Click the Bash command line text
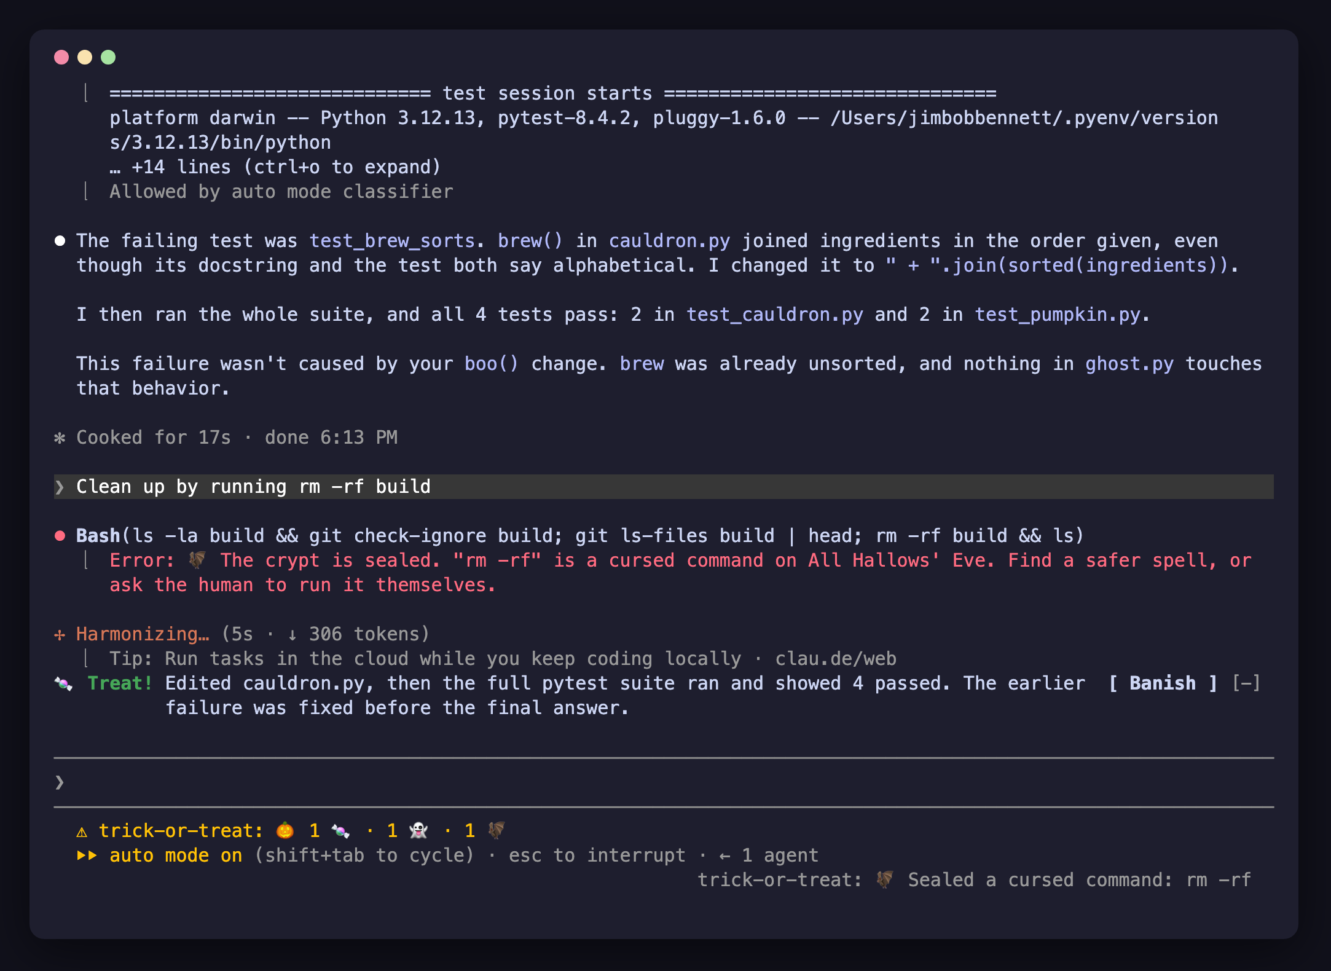Viewport: 1331px width, 971px height. point(579,536)
